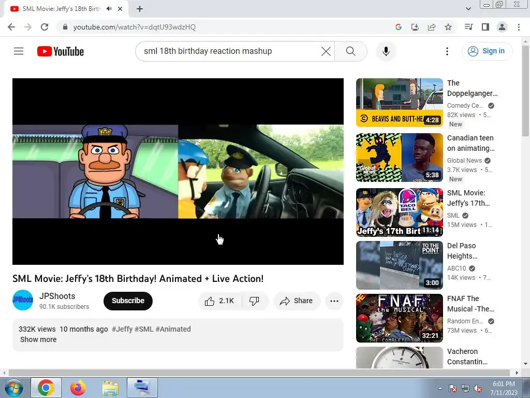This screenshot has height=398, width=530.
Task: Show hidden system tray icons arrow
Action: pyautogui.click(x=440, y=388)
